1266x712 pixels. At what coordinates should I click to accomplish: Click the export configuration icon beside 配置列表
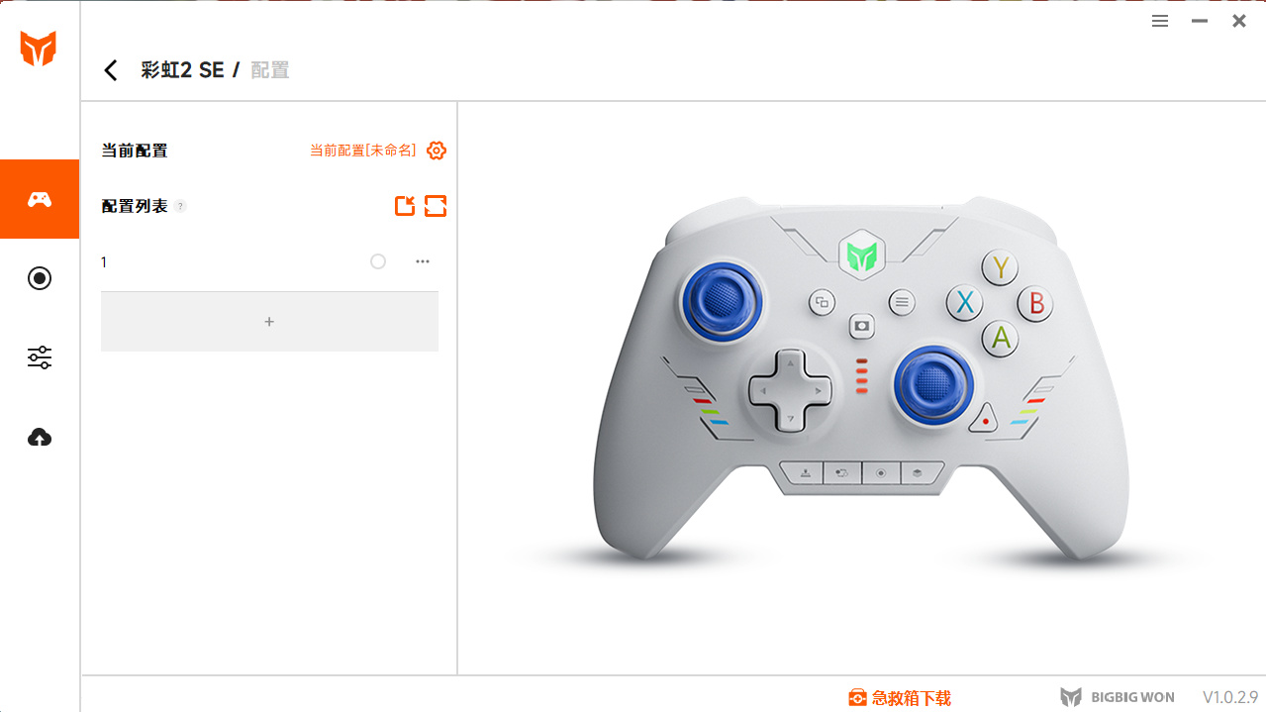tap(436, 206)
